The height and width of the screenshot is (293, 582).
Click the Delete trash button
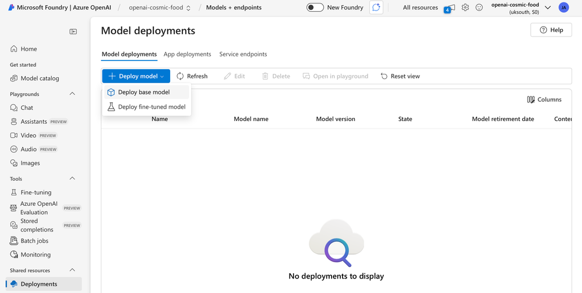276,76
